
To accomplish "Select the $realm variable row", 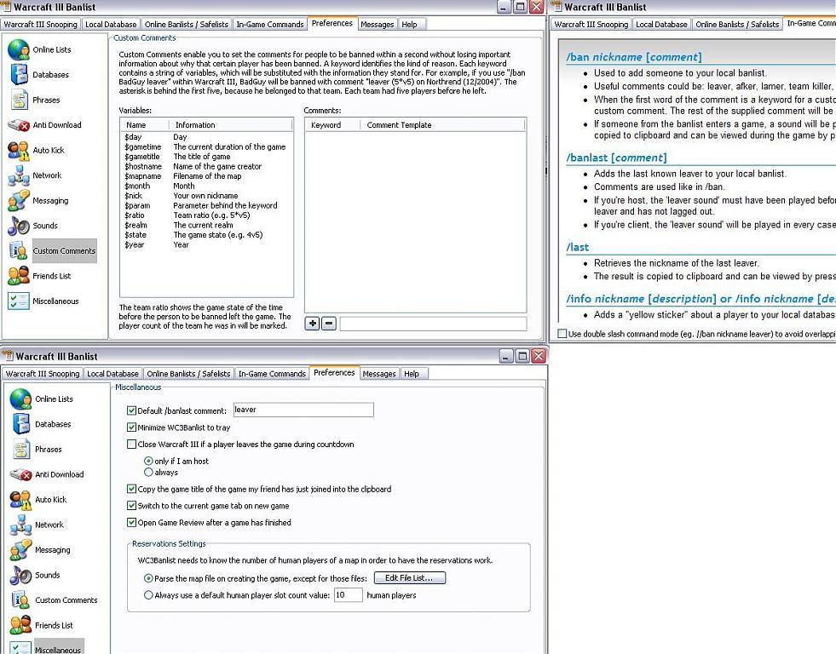I will click(x=206, y=226).
